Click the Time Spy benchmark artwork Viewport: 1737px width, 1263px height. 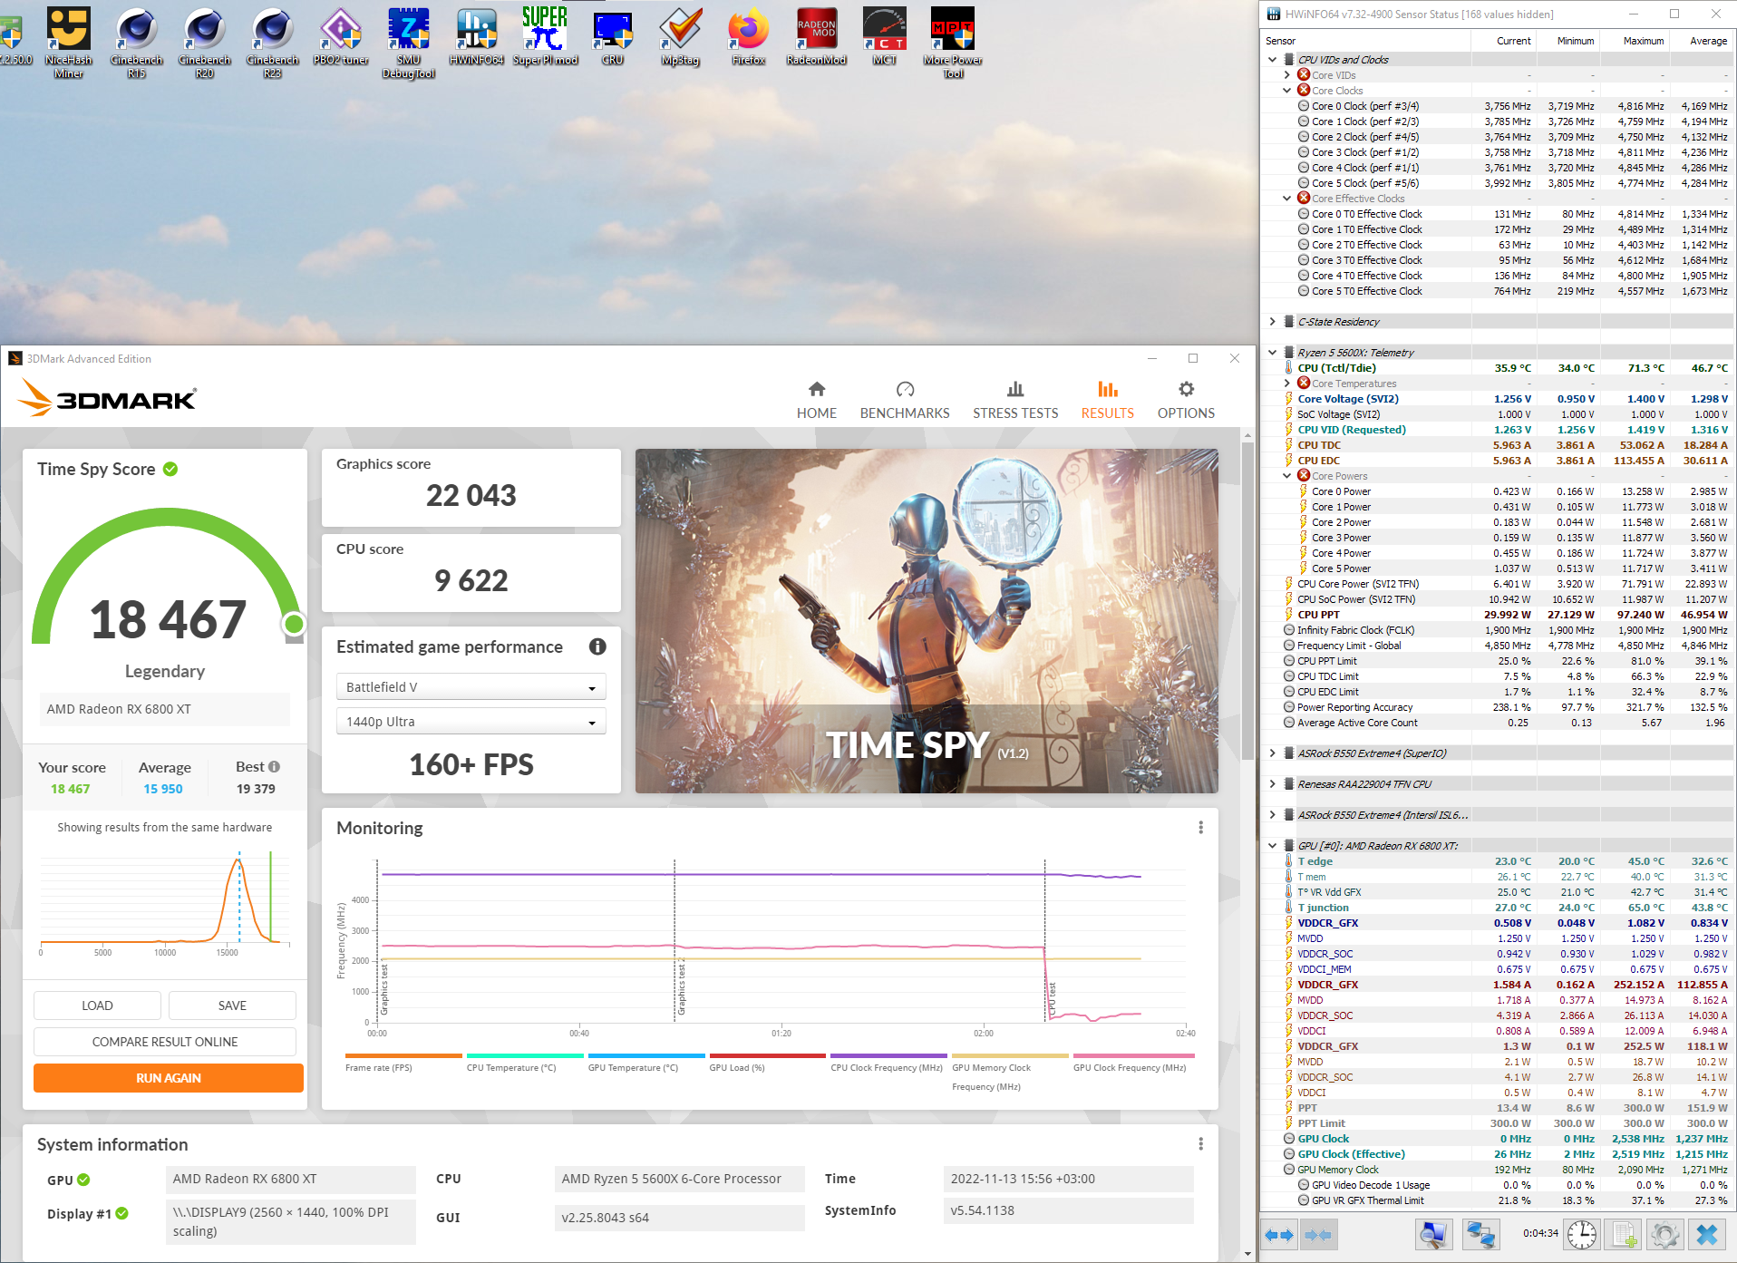927,621
